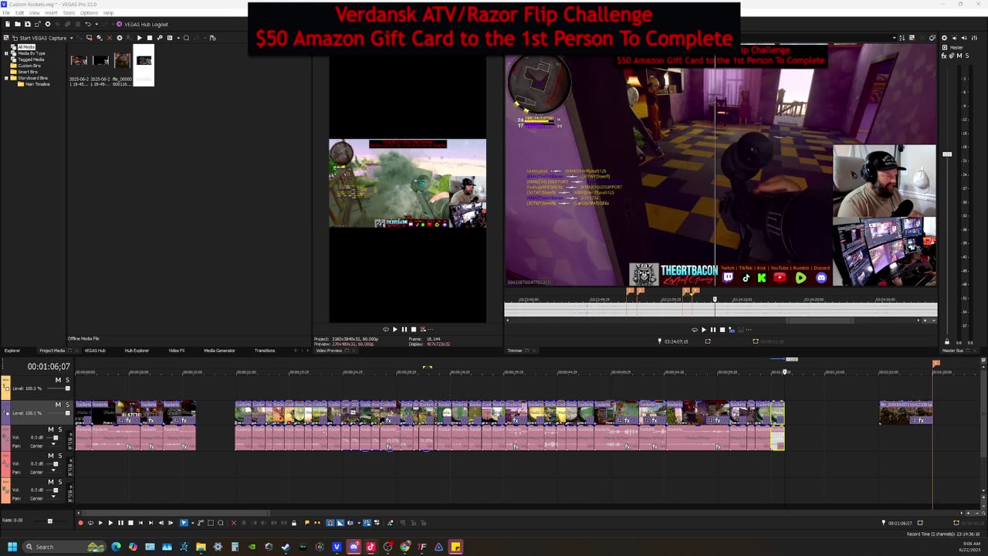Click Start VEGAS Capture button
The width and height of the screenshot is (988, 556).
point(39,38)
